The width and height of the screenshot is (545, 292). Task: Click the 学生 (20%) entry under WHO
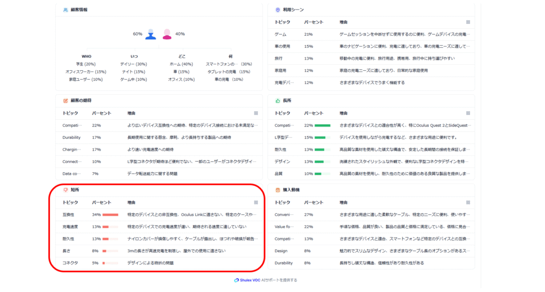click(86, 64)
